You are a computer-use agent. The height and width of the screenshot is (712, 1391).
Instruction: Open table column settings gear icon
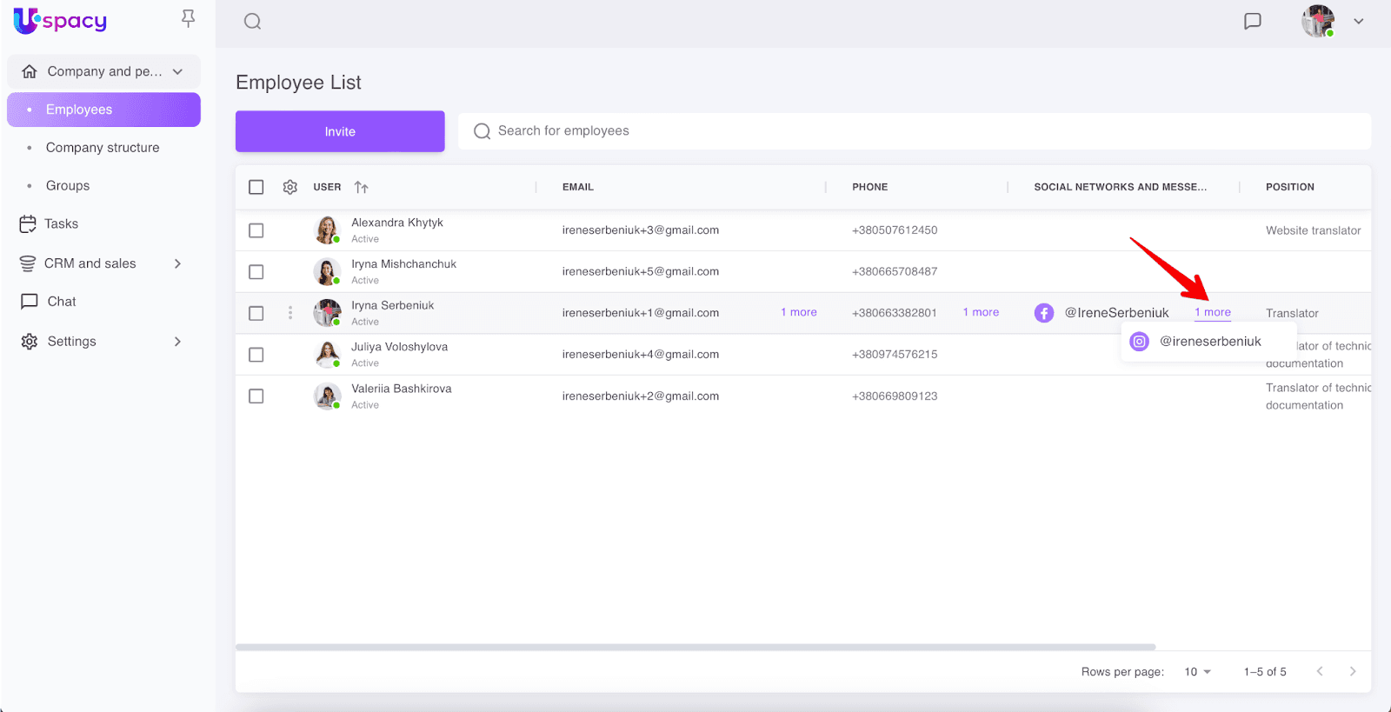(x=290, y=187)
